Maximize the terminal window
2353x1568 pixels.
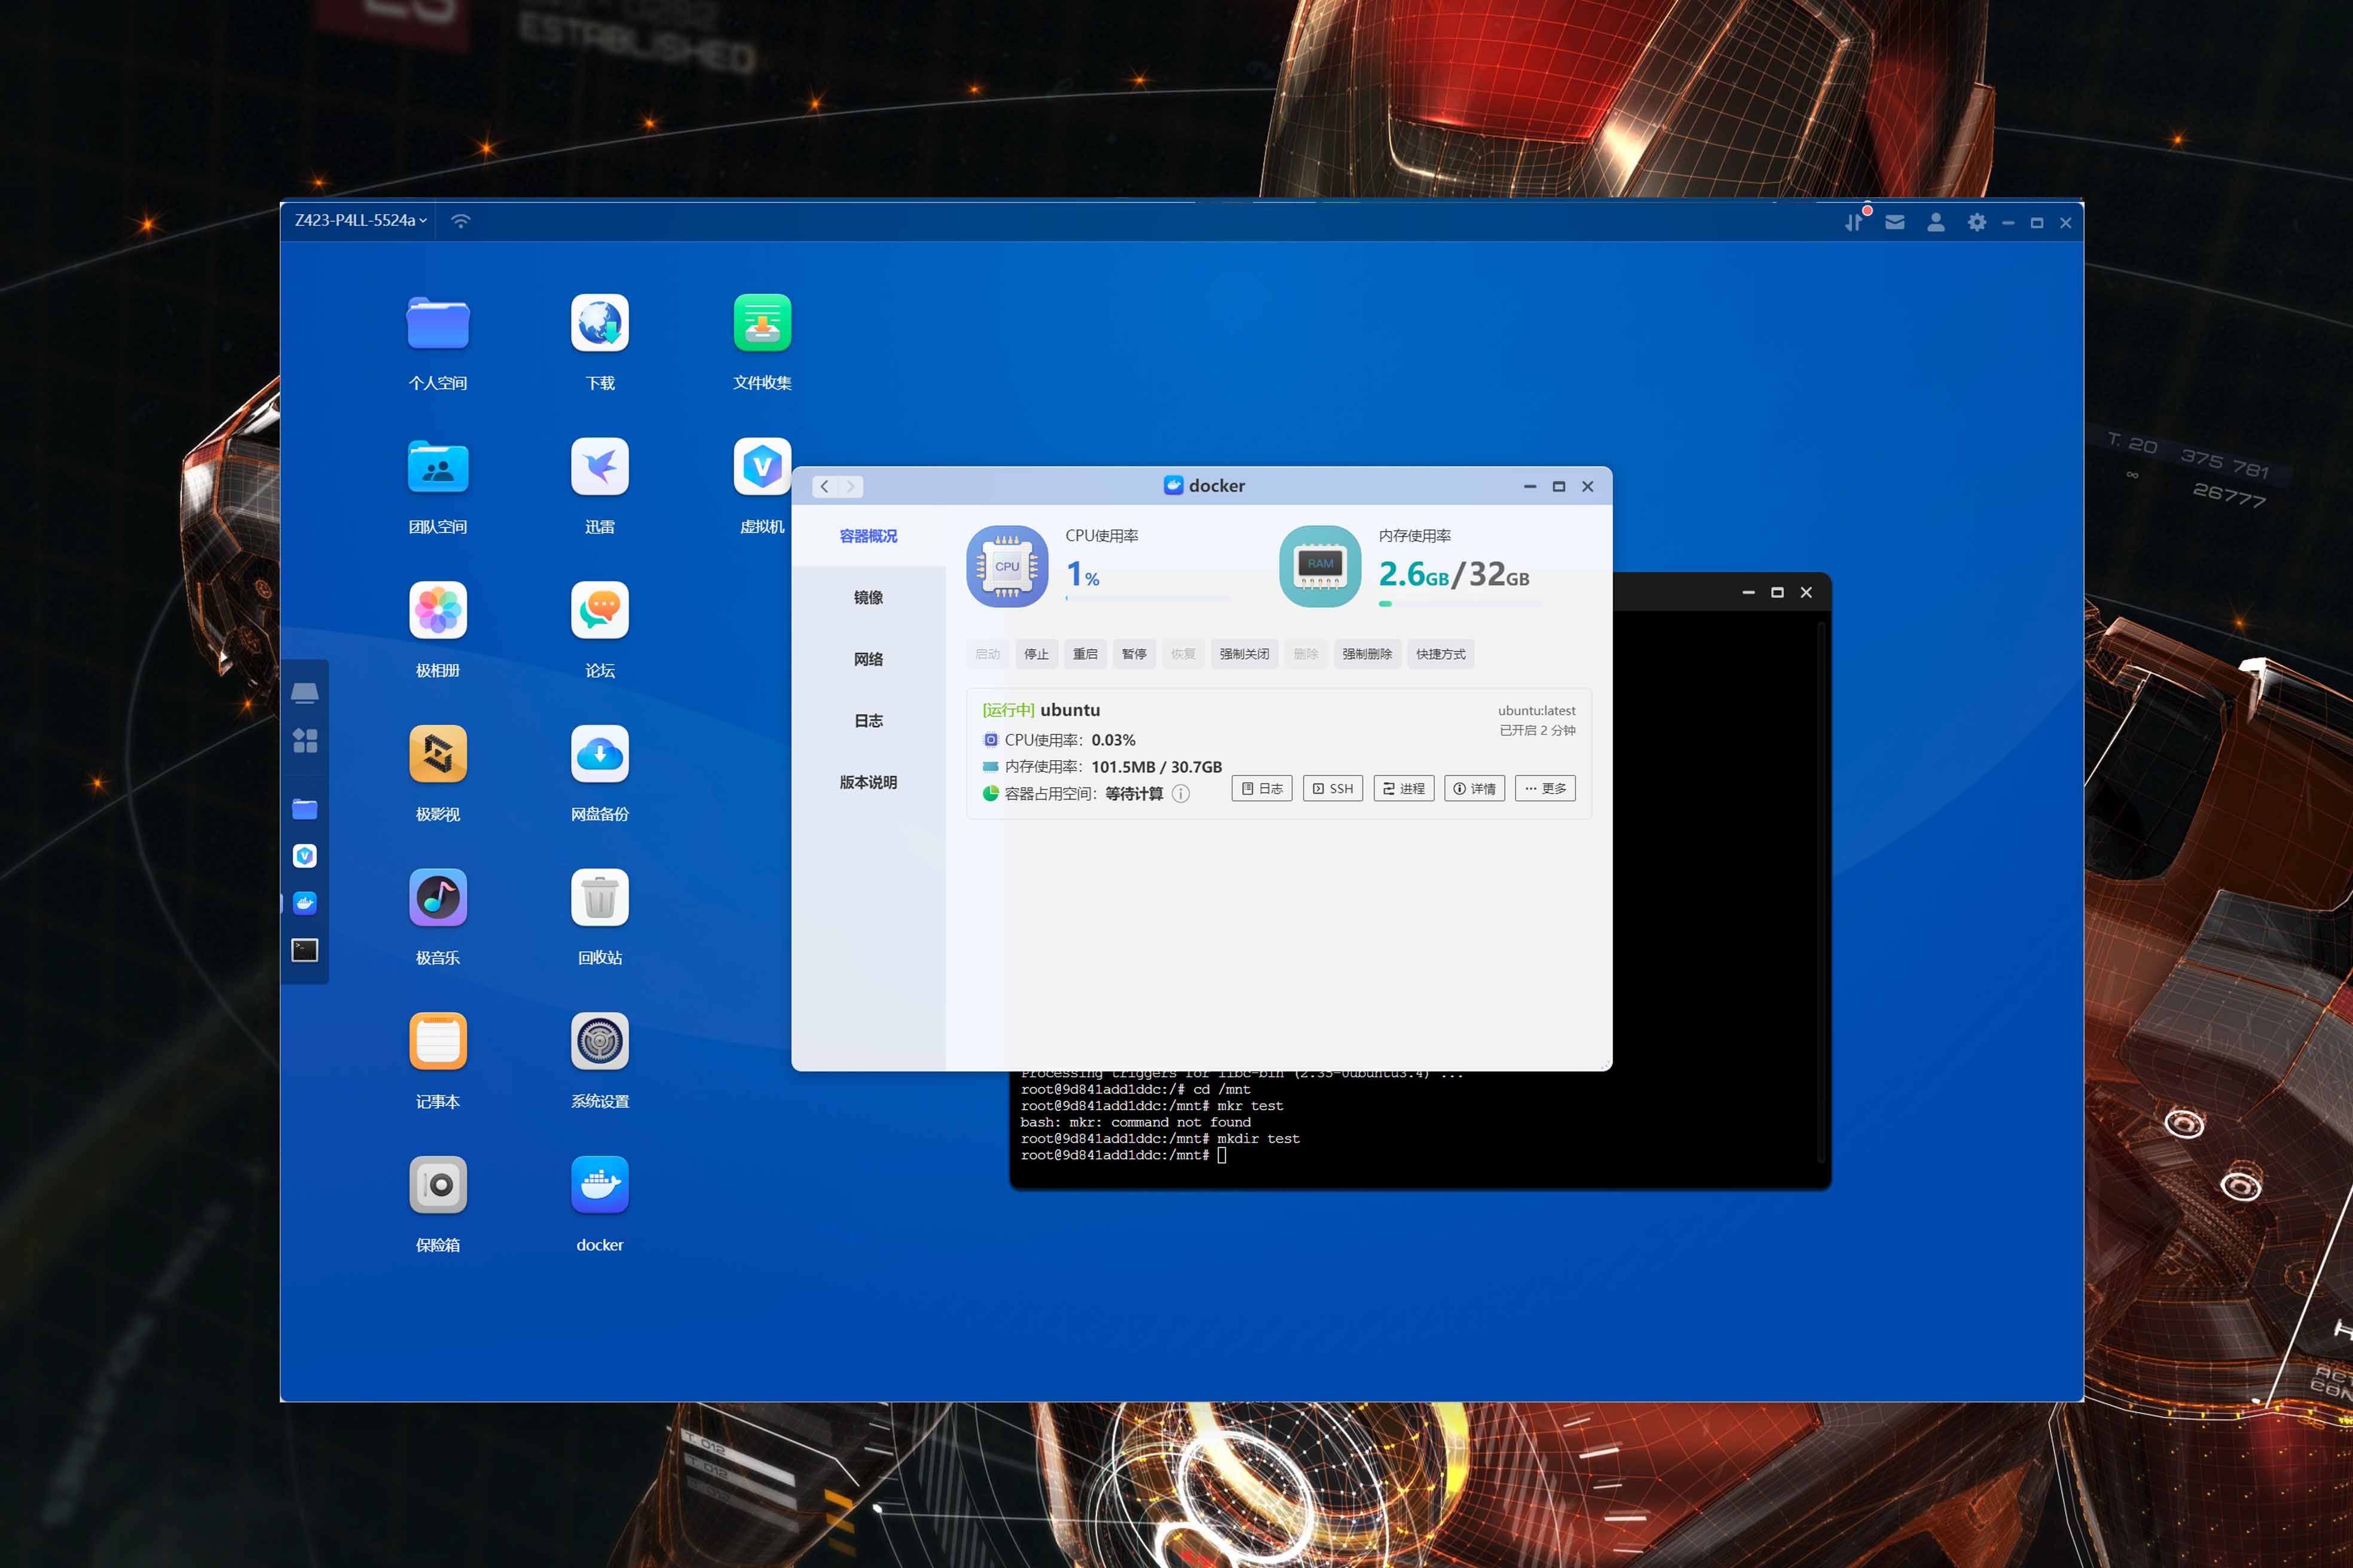1777,592
